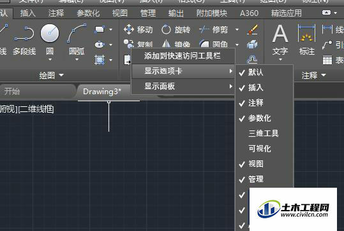Open the Arc tool dropdown arrow
The height and width of the screenshot is (231, 344).
(x=77, y=60)
